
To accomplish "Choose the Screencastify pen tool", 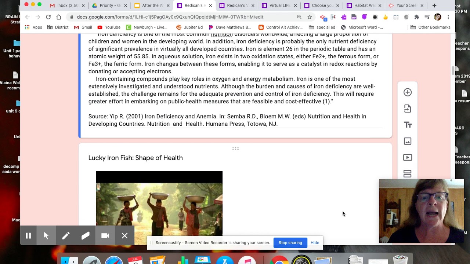I will click(66, 236).
